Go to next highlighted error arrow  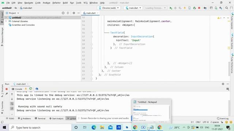228,18
